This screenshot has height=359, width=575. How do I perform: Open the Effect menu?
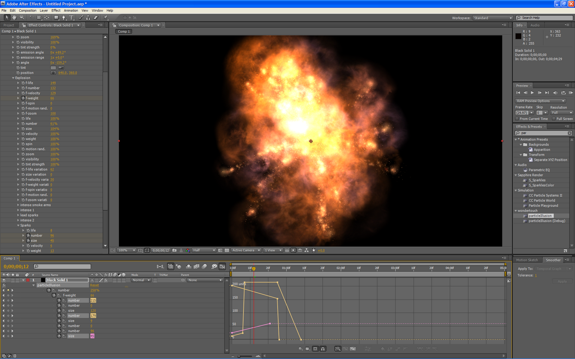[x=56, y=10]
